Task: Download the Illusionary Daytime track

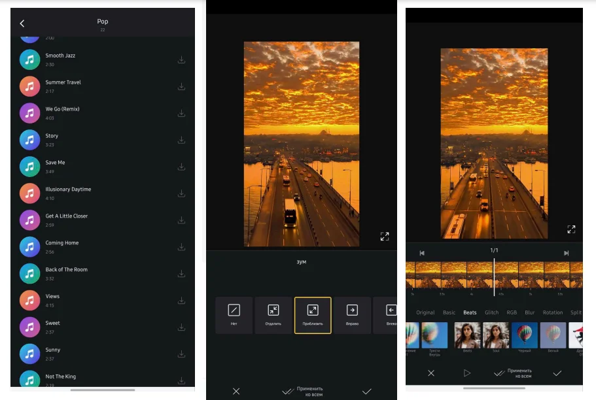Action: pos(181,193)
